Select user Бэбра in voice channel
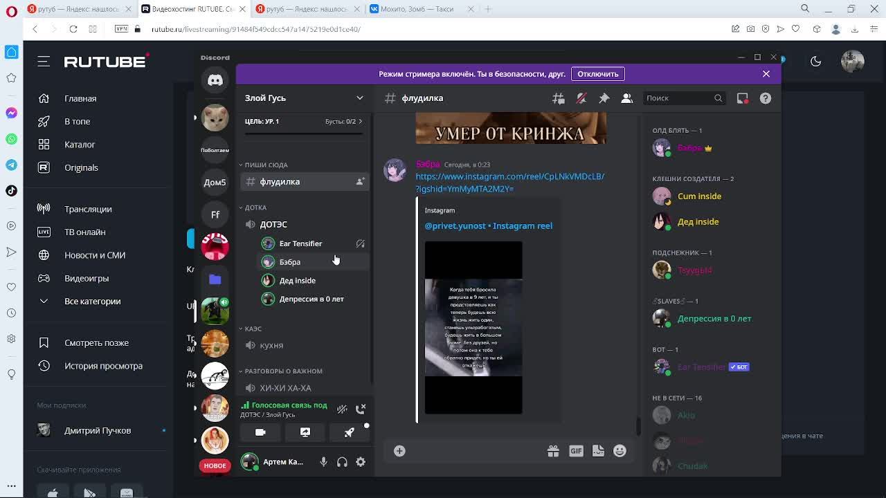Screen dimensions: 886x498 [313, 262]
